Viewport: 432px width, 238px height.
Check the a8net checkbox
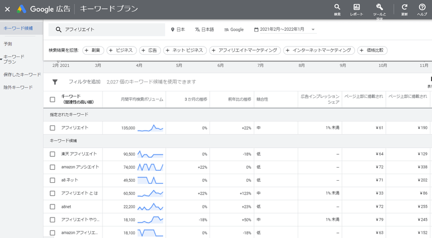coord(52,207)
